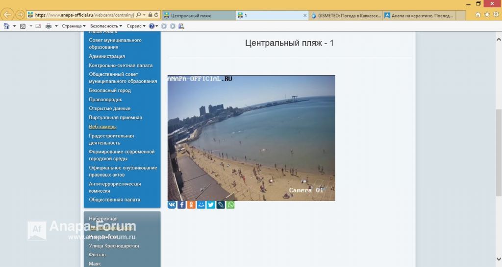Screen dimensions: 502x267
Task: Share the page on Twitter
Action: click(x=211, y=205)
